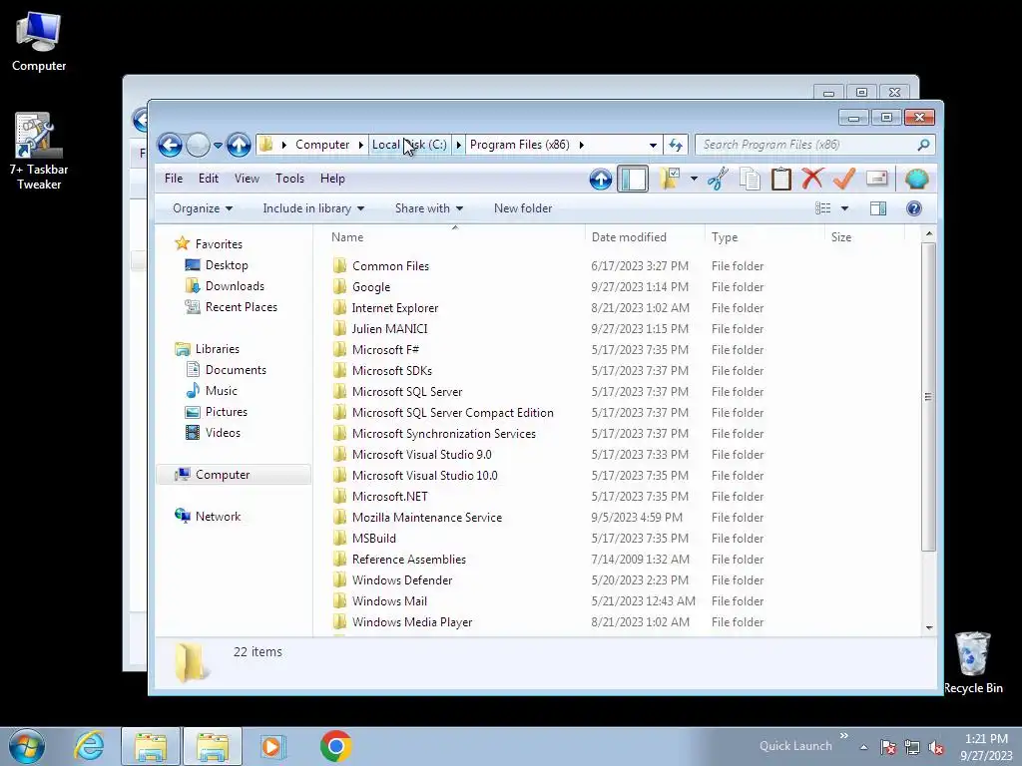
Task: Select Documents library in the navigation pane
Action: pyautogui.click(x=236, y=370)
